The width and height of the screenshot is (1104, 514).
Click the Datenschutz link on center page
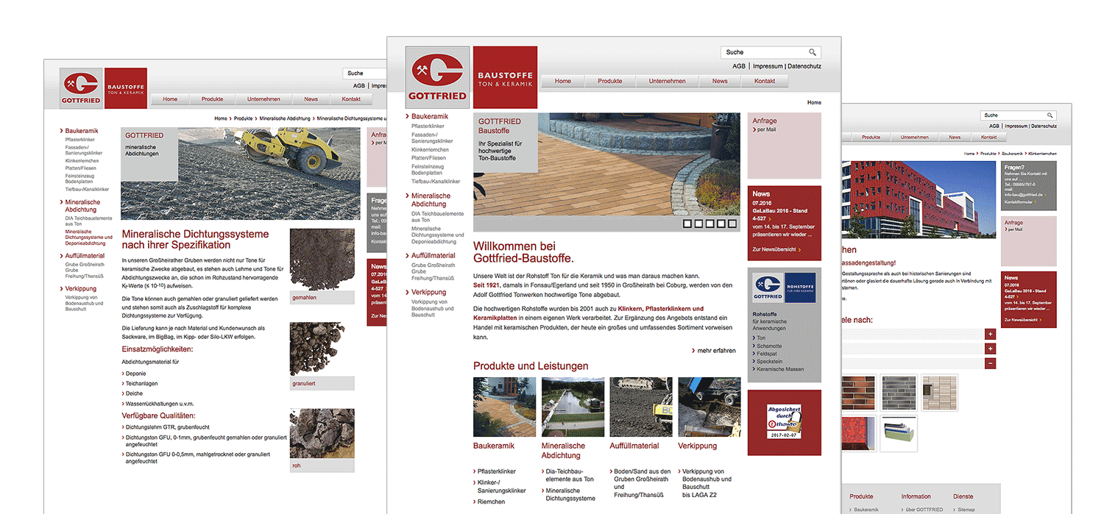tap(804, 66)
